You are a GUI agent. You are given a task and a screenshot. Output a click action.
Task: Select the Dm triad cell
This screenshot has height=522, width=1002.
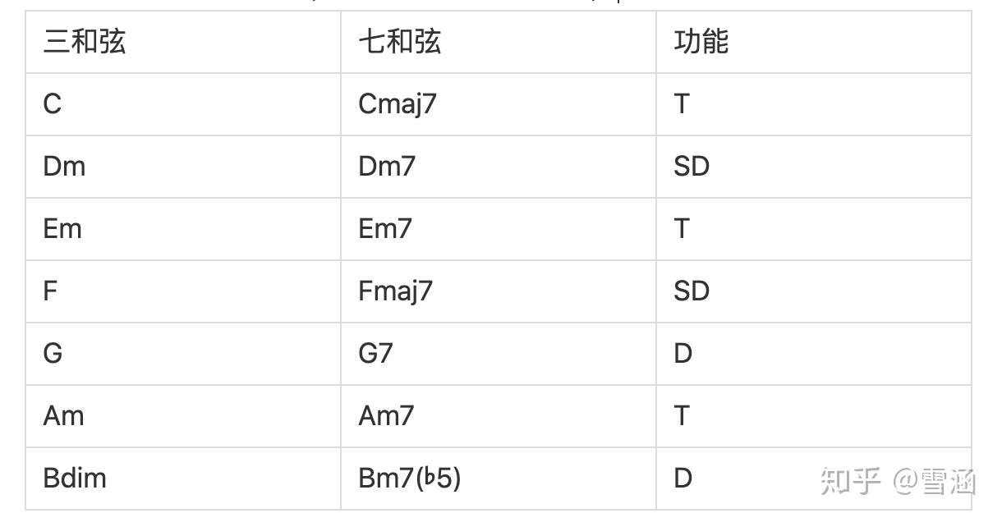tap(64, 167)
